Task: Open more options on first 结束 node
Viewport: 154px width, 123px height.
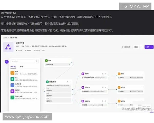Action: pyautogui.click(x=142, y=74)
